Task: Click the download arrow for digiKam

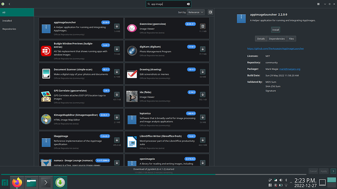Action: pyautogui.click(x=203, y=49)
